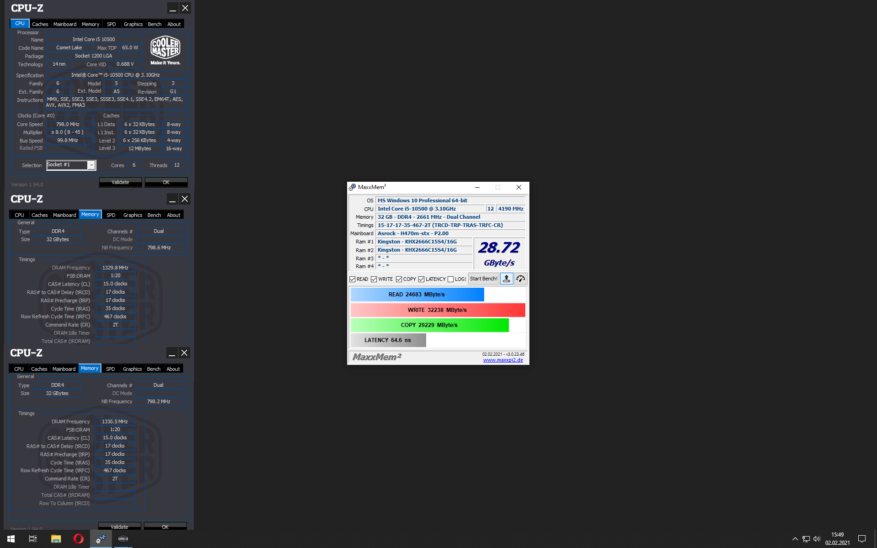Screen dimensions: 877x548
Task: Show hidden system tray icons
Action: pos(795,539)
